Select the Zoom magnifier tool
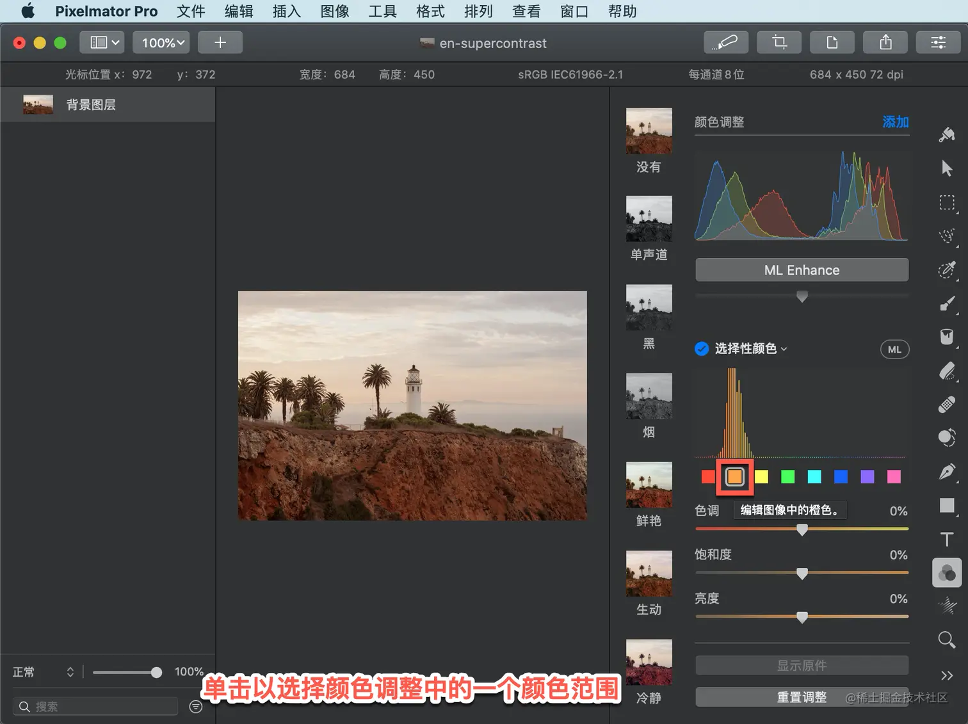 coord(947,640)
